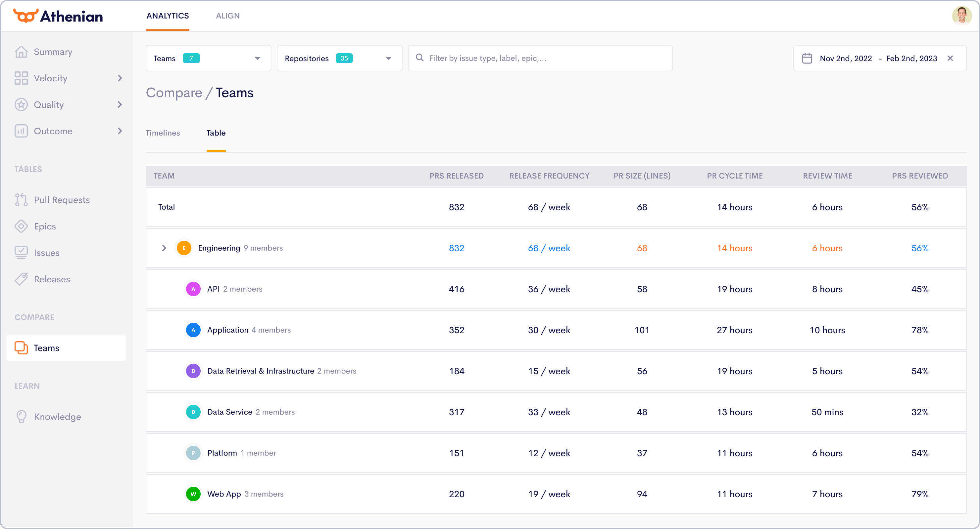Viewport: 980px width, 529px height.
Task: Clear the date range with X
Action: (x=950, y=59)
